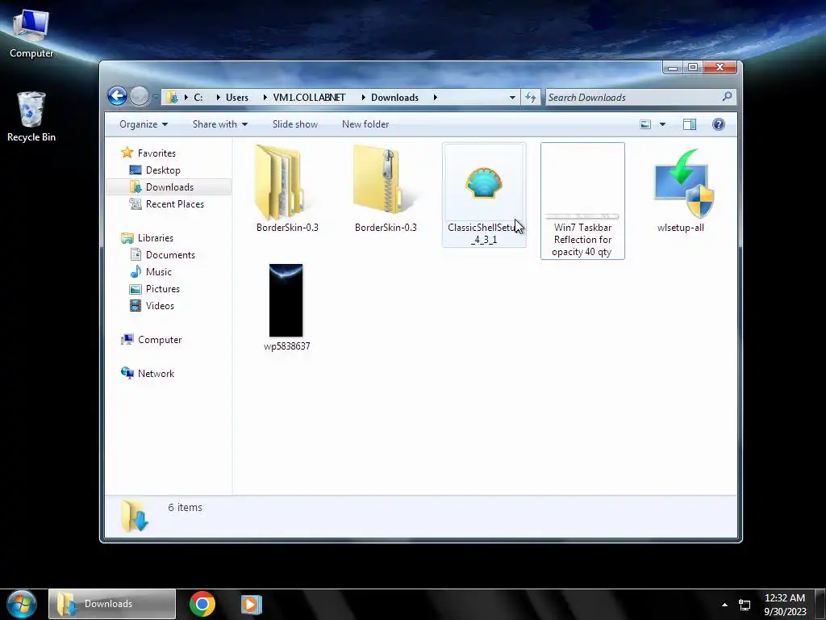
Task: Change your view icon button
Action: (x=645, y=124)
